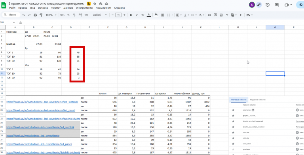Open the version history clock icon
Screen dimensions: 304x155
(x=268, y=5)
